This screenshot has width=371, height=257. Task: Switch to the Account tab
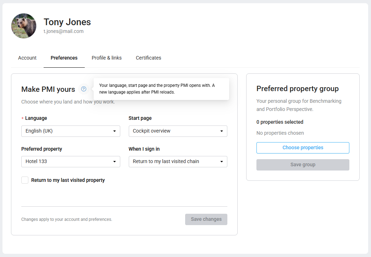pyautogui.click(x=27, y=58)
